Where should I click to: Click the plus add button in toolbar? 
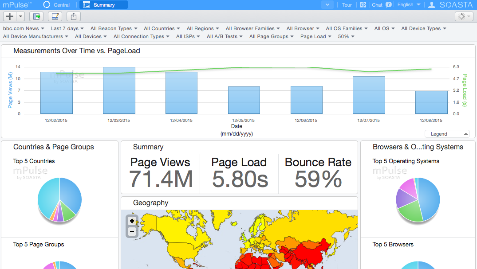click(10, 16)
